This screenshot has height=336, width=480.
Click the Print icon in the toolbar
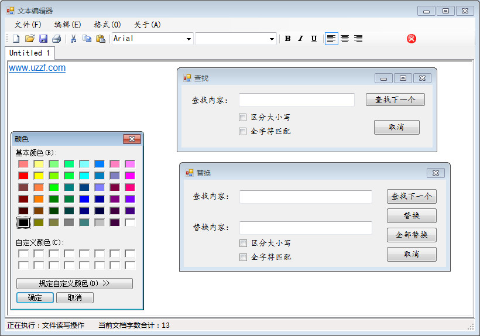[57, 39]
